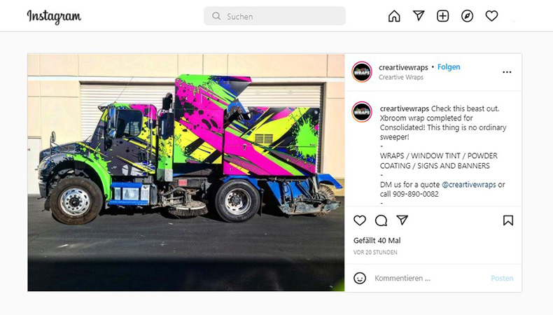The height and width of the screenshot is (315, 553).
Task: Click the Instagram logo
Action: point(54,17)
